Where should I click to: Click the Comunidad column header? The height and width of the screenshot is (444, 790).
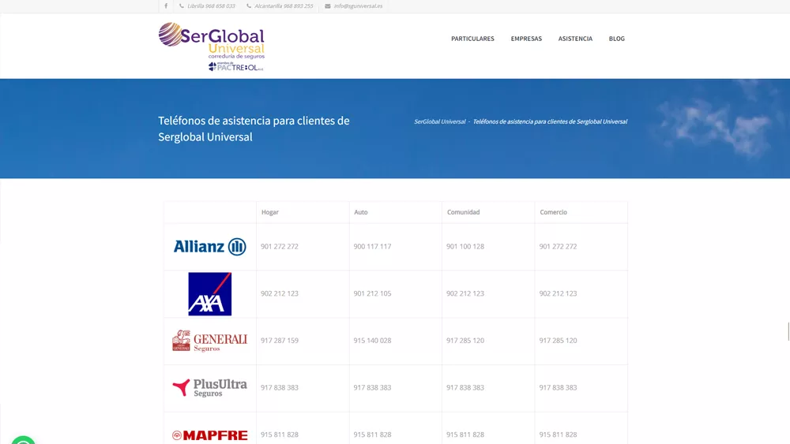click(463, 212)
